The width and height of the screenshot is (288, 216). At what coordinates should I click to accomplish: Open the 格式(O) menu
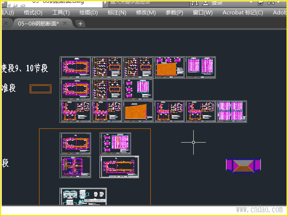[33, 13]
